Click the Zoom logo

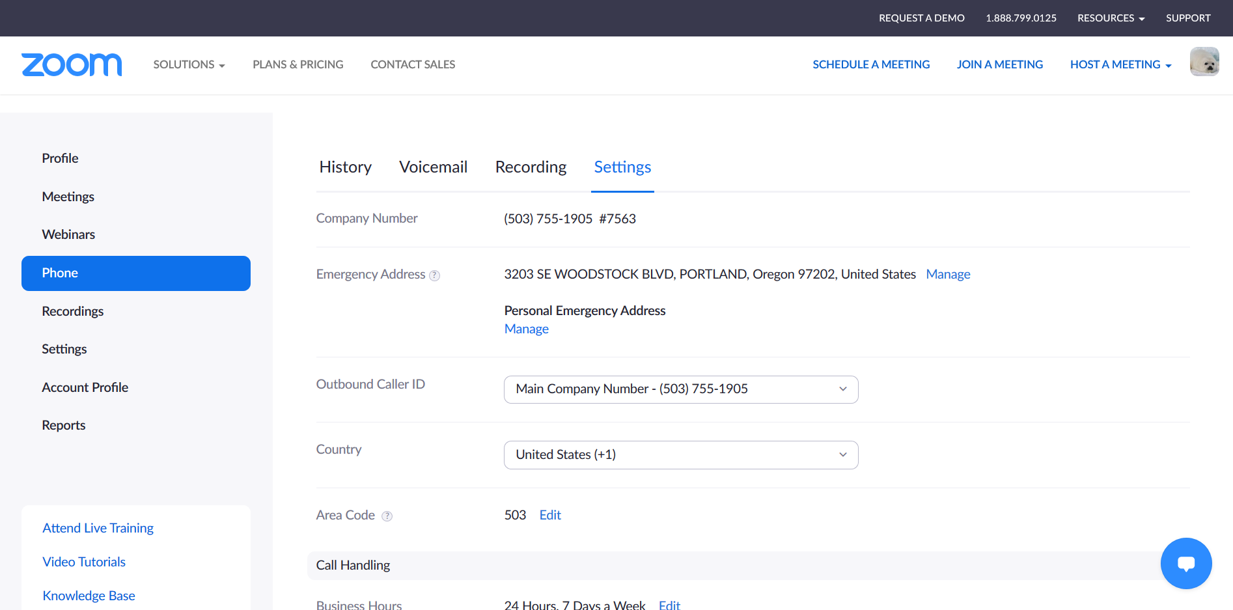(72, 64)
